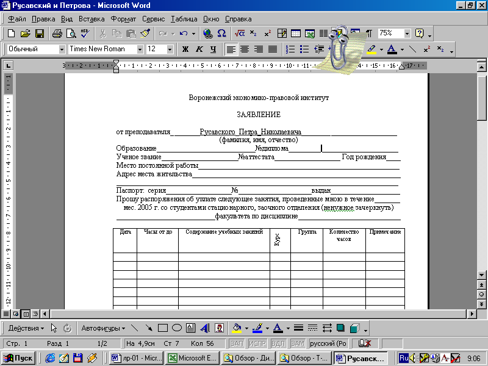This screenshot has height=366, width=488.
Task: Open the Файл menu
Action: coord(17,19)
